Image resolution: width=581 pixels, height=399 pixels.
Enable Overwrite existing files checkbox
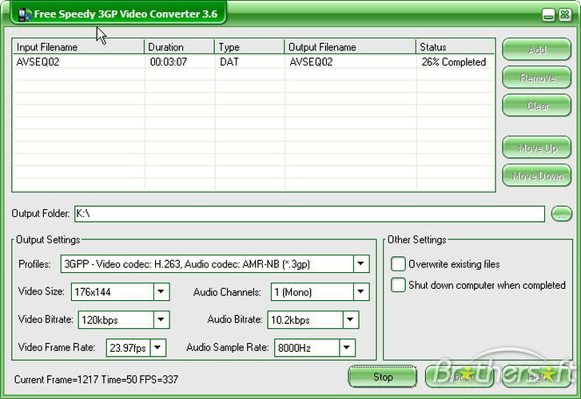point(398,264)
